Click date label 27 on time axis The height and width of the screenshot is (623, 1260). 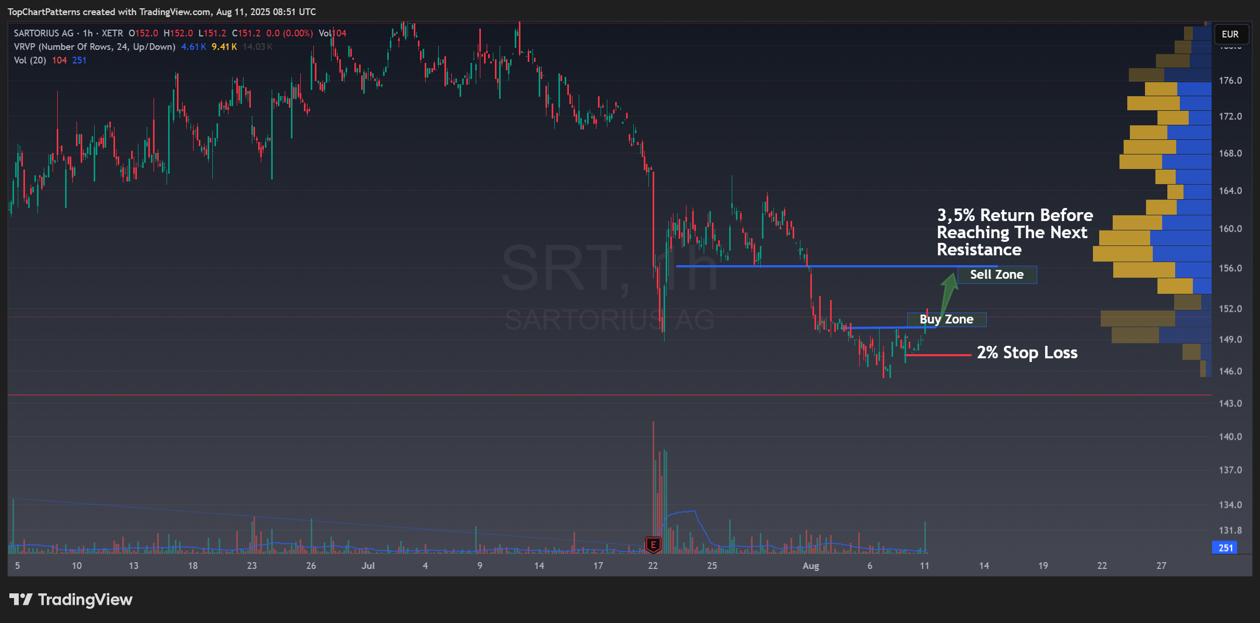[1161, 566]
